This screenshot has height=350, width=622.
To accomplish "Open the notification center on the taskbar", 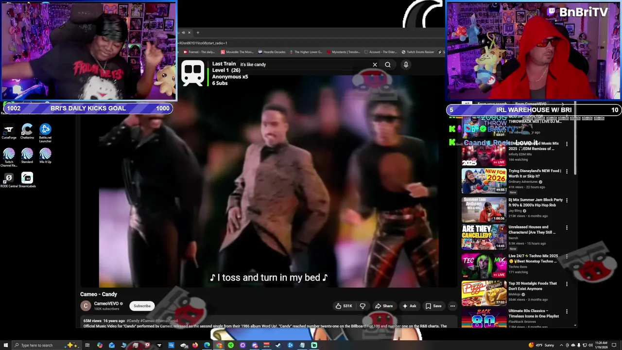I will click(x=614, y=345).
